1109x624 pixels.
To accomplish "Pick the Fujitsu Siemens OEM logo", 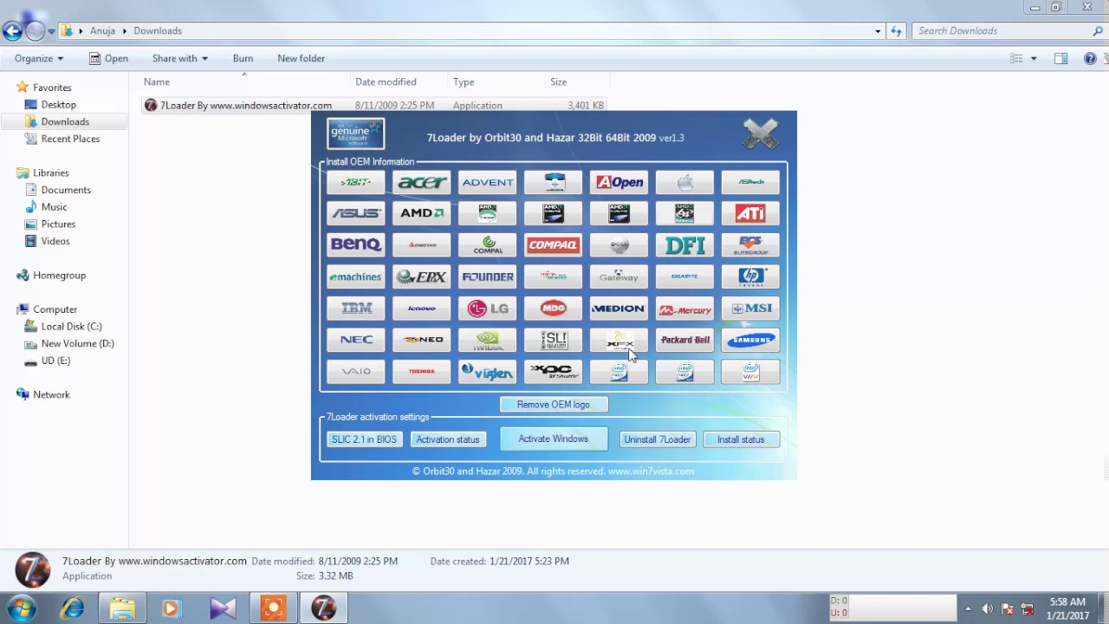I will (x=554, y=276).
